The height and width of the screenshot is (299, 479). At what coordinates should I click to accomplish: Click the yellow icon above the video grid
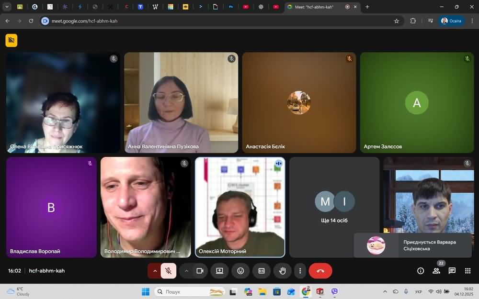point(11,40)
